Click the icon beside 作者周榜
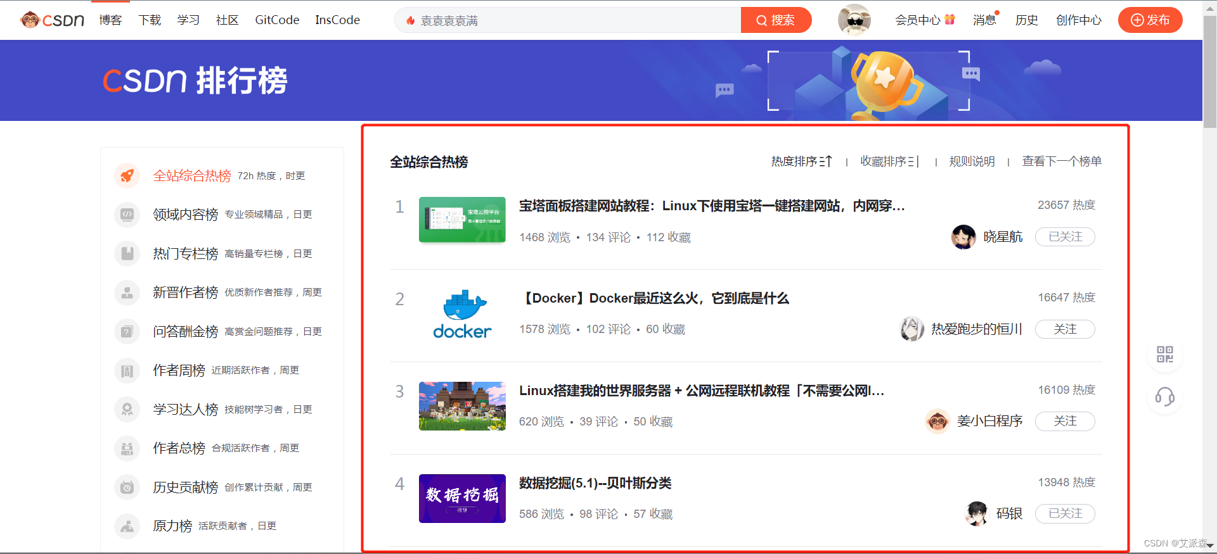This screenshot has width=1217, height=554. (127, 370)
